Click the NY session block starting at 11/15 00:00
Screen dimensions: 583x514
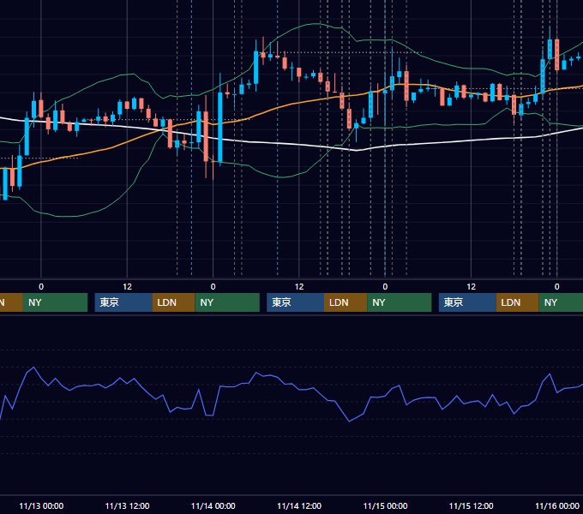(400, 302)
